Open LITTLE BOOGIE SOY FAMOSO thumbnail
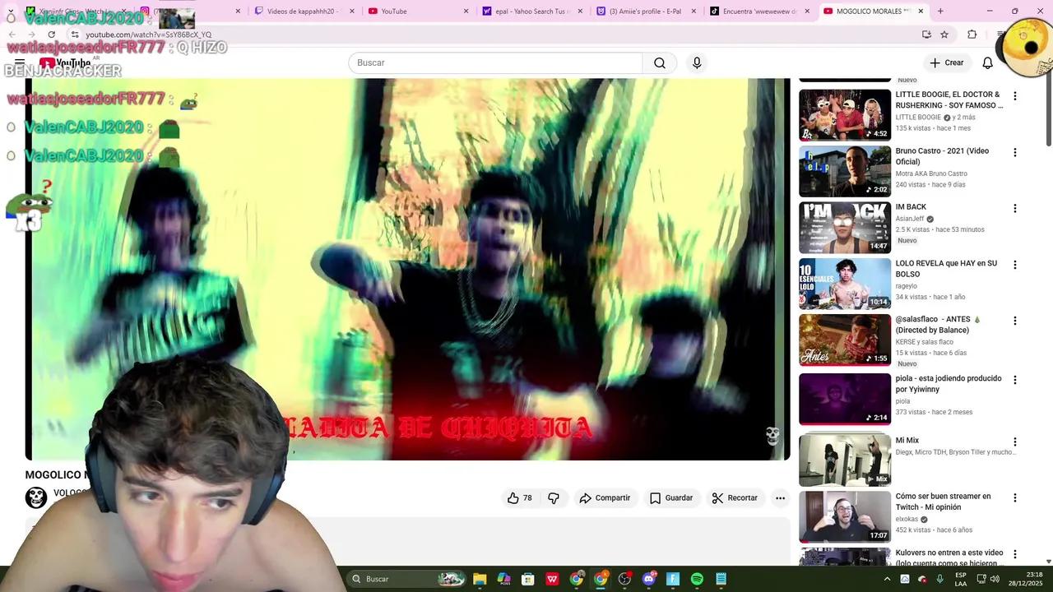This screenshot has height=592, width=1053. [x=845, y=115]
